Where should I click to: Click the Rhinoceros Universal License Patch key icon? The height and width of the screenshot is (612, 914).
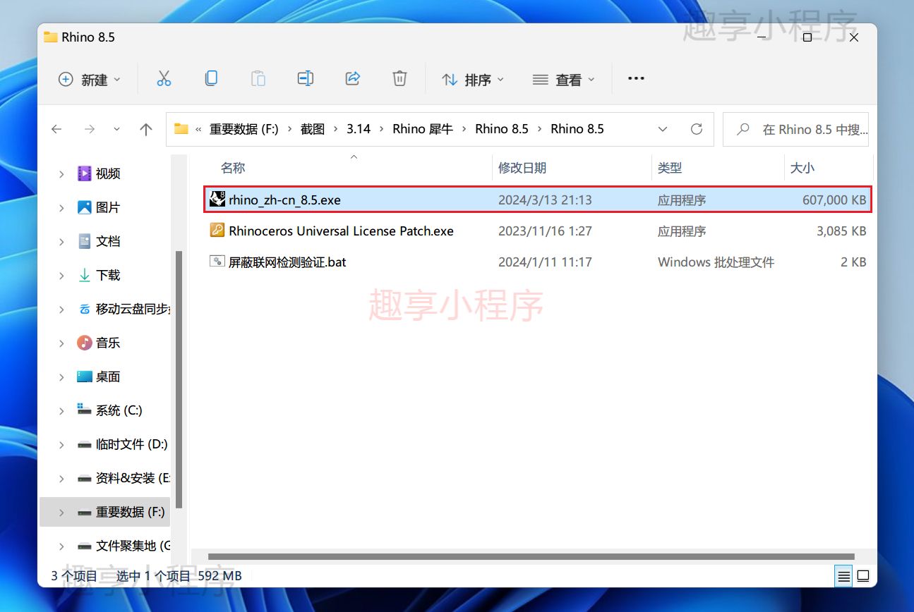[217, 231]
